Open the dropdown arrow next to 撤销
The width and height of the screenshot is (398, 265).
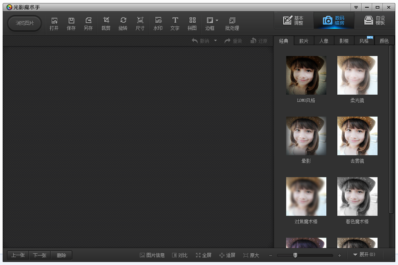[215, 41]
